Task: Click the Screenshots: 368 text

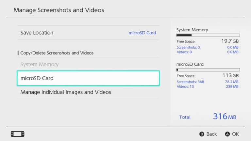Action: tap(190, 82)
